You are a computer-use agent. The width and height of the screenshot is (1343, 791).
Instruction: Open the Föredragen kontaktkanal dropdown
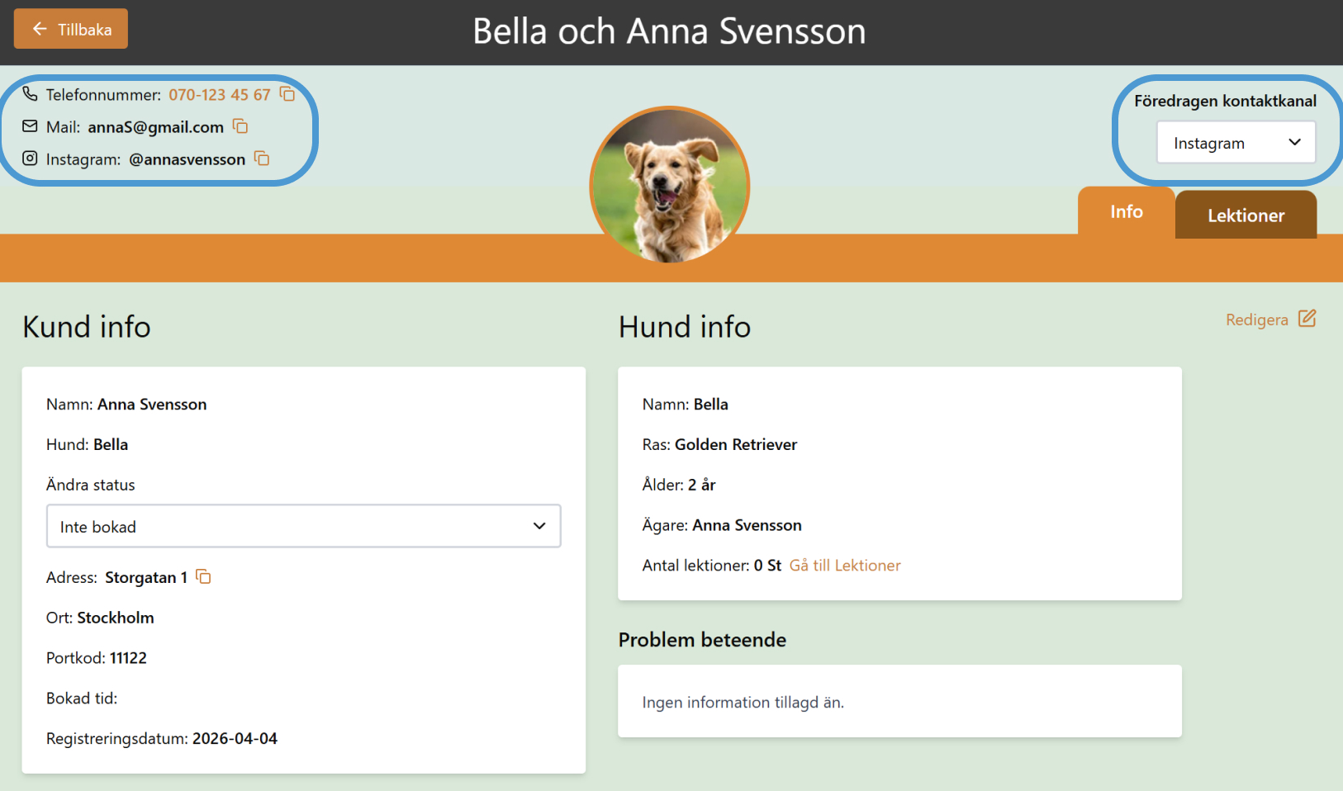click(1236, 142)
